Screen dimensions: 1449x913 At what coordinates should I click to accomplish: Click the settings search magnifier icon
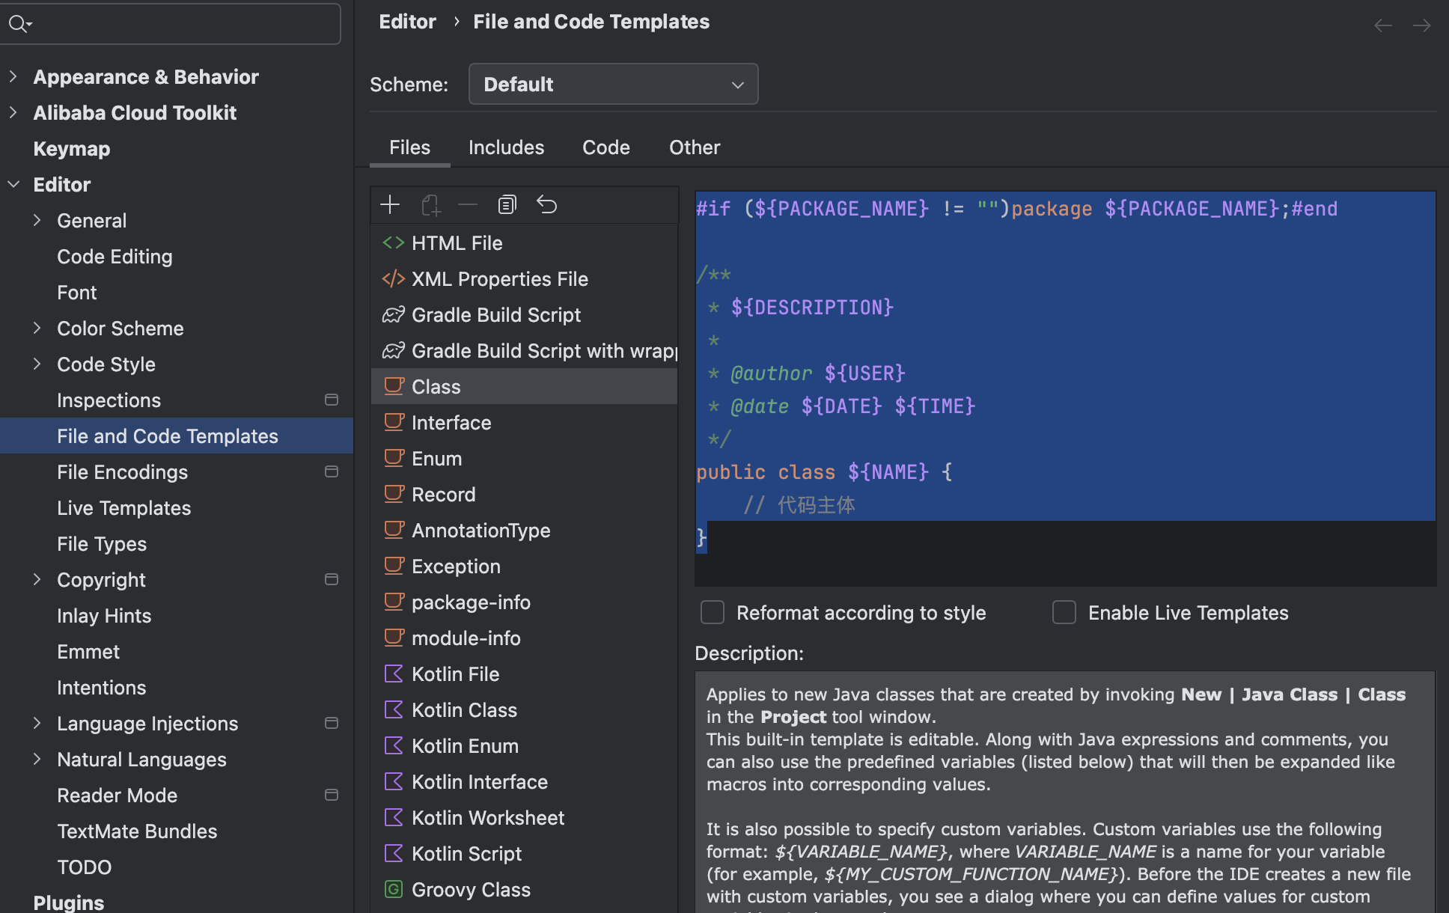tap(18, 24)
